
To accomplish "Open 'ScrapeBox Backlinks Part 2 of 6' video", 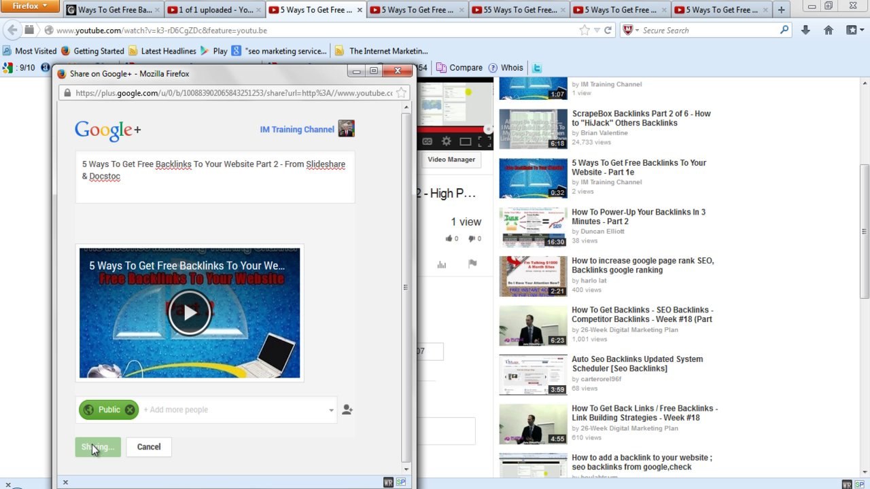I will (x=642, y=118).
